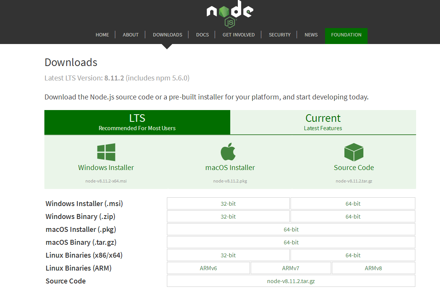Switch to the Current Latest Features tab
Image resolution: width=440 pixels, height=296 pixels.
point(323,122)
